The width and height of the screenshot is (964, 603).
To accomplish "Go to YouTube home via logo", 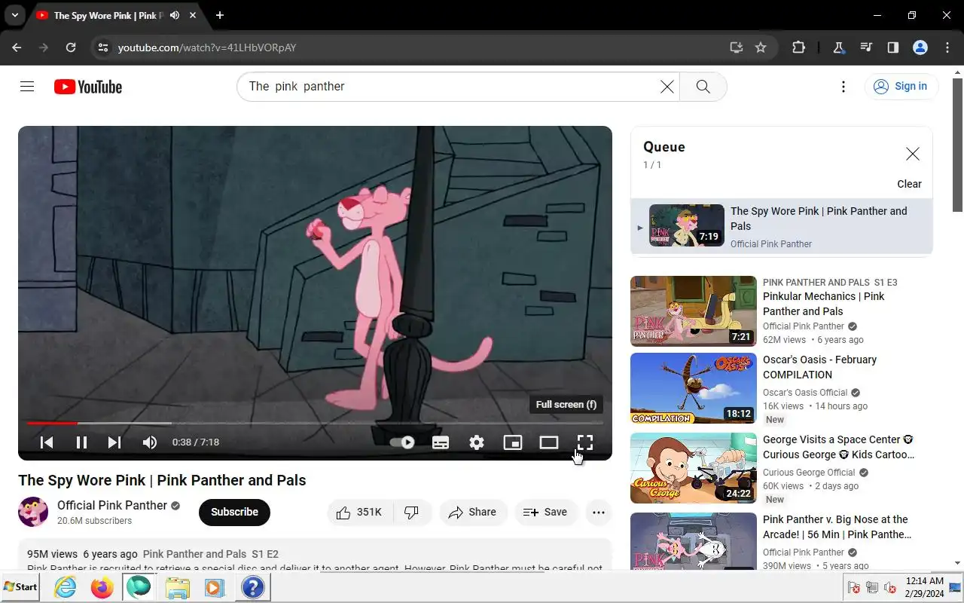I will [88, 87].
